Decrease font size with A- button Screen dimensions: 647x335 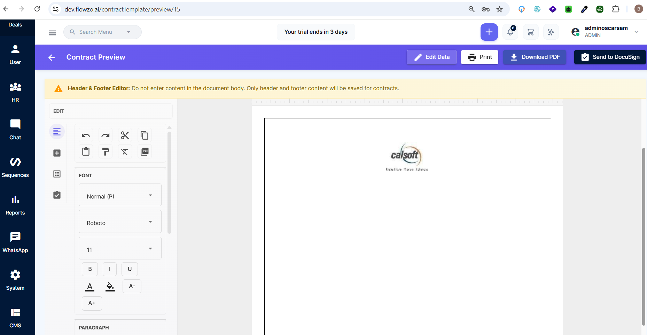(x=132, y=286)
